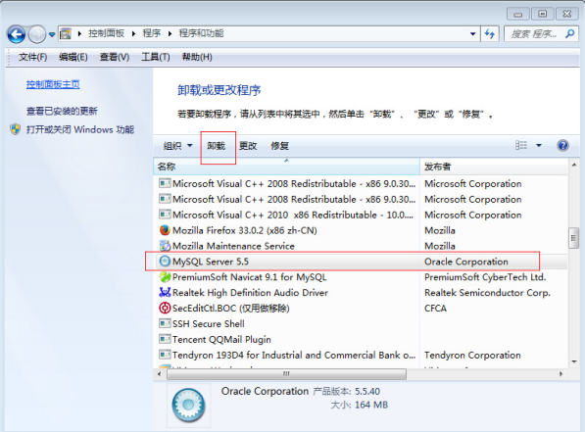Open the 控制面板主页 link
Image resolution: width=585 pixels, height=432 pixels.
53,84
